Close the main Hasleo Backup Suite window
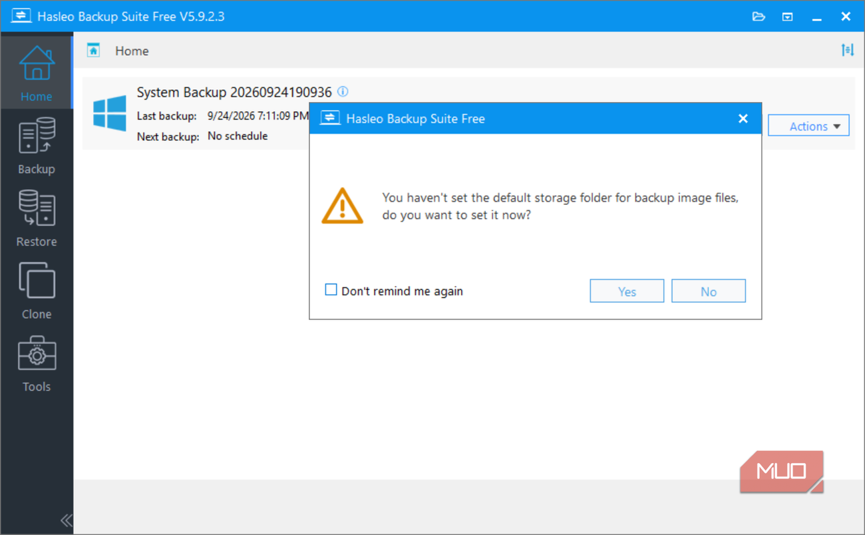Image resolution: width=865 pixels, height=535 pixels. (846, 17)
